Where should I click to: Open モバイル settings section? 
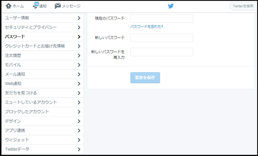pyautogui.click(x=43, y=65)
